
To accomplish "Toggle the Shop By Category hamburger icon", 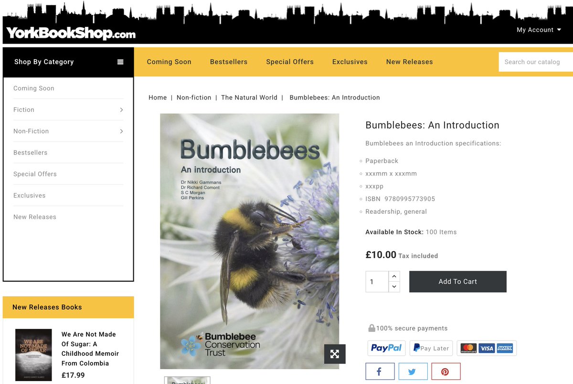I will pos(120,62).
